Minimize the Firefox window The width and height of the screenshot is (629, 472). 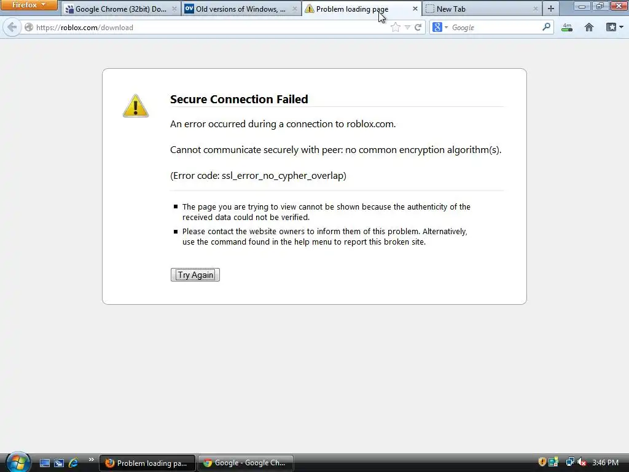(582, 6)
